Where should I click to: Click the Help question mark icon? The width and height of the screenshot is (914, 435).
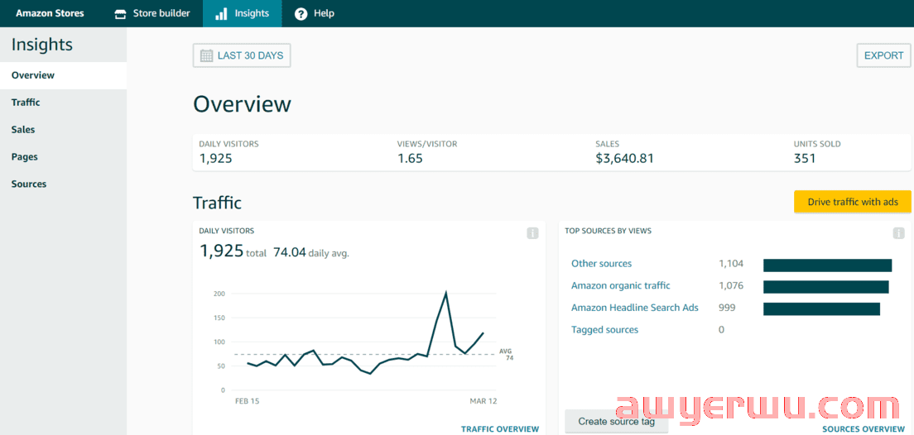[x=301, y=14]
